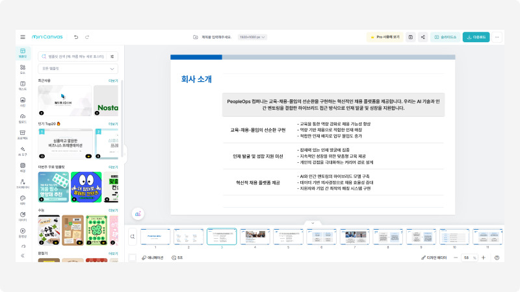Select the 수능 대박 clover template
Image resolution: width=520 pixels, height=292 pixels.
(49, 230)
